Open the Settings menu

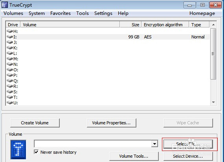(103, 13)
